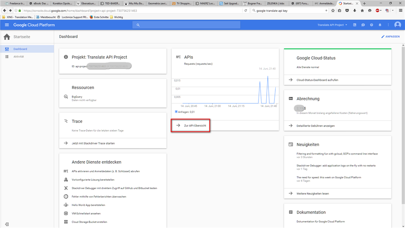Click Cloud-Status-Dashboard aufrufen link
This screenshot has width=405, height=228.
click(x=317, y=80)
